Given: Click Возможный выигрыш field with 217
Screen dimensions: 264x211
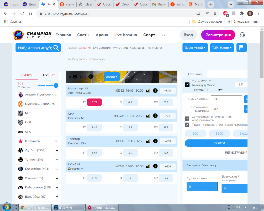Looking at the screenshot, I should point(226,109).
